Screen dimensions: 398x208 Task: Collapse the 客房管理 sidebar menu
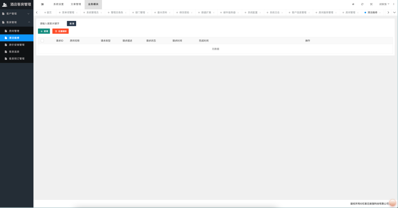tap(17, 22)
